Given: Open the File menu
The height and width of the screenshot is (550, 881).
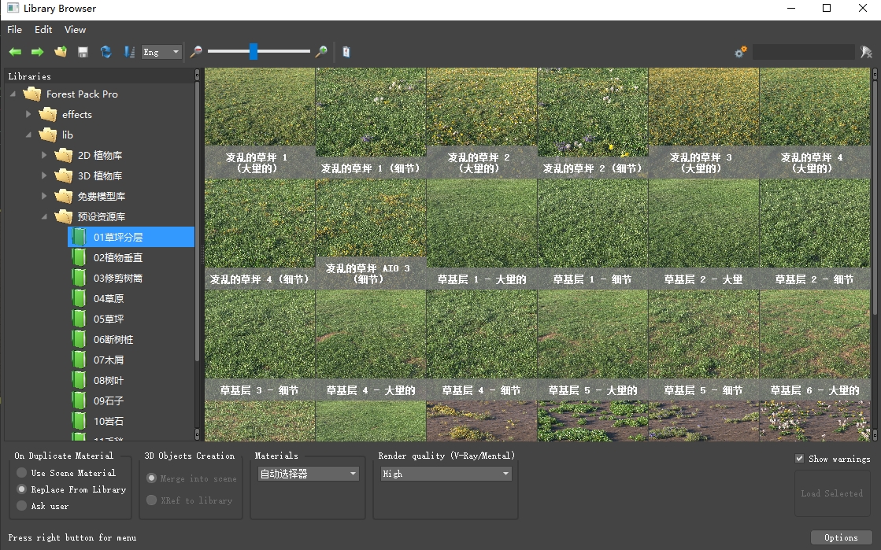Looking at the screenshot, I should pyautogui.click(x=14, y=30).
